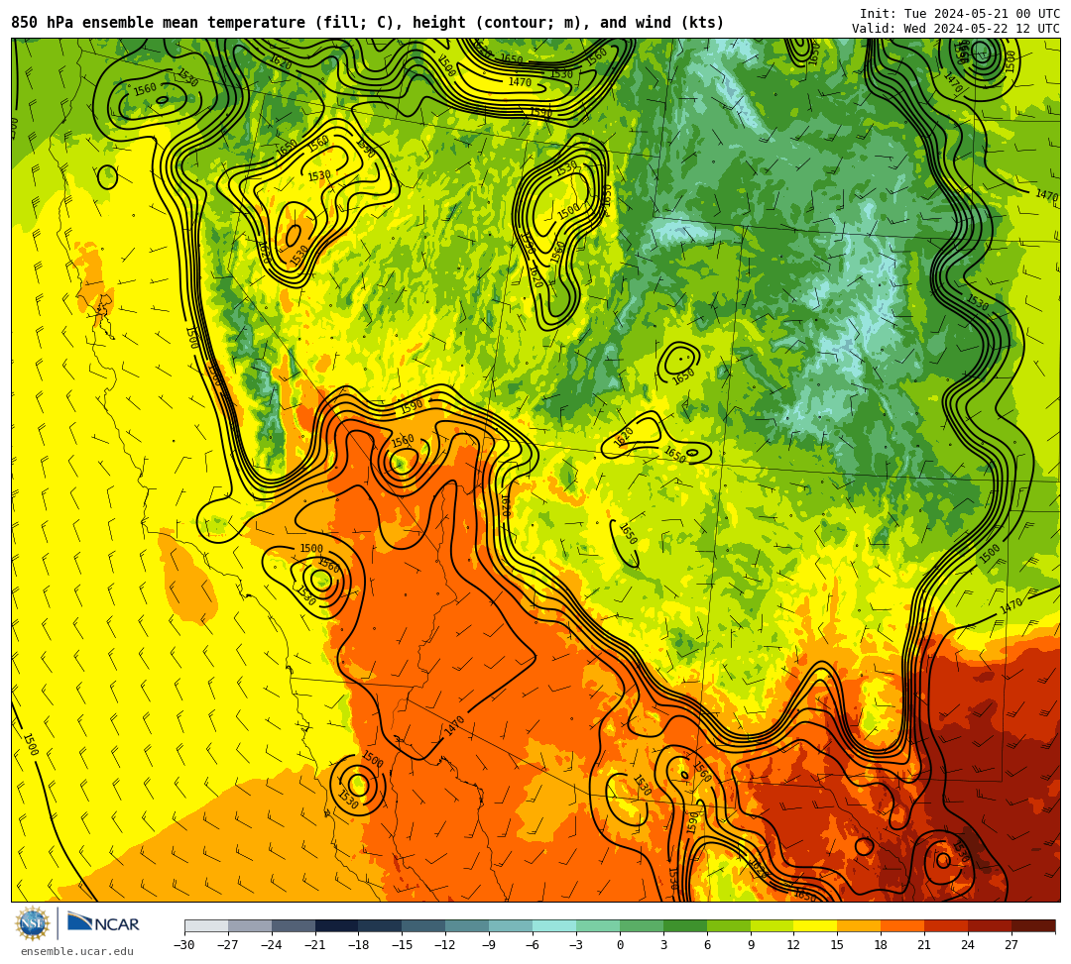Pick the navy -18 to -15 color swatch
The height and width of the screenshot is (964, 1071).
point(381,925)
